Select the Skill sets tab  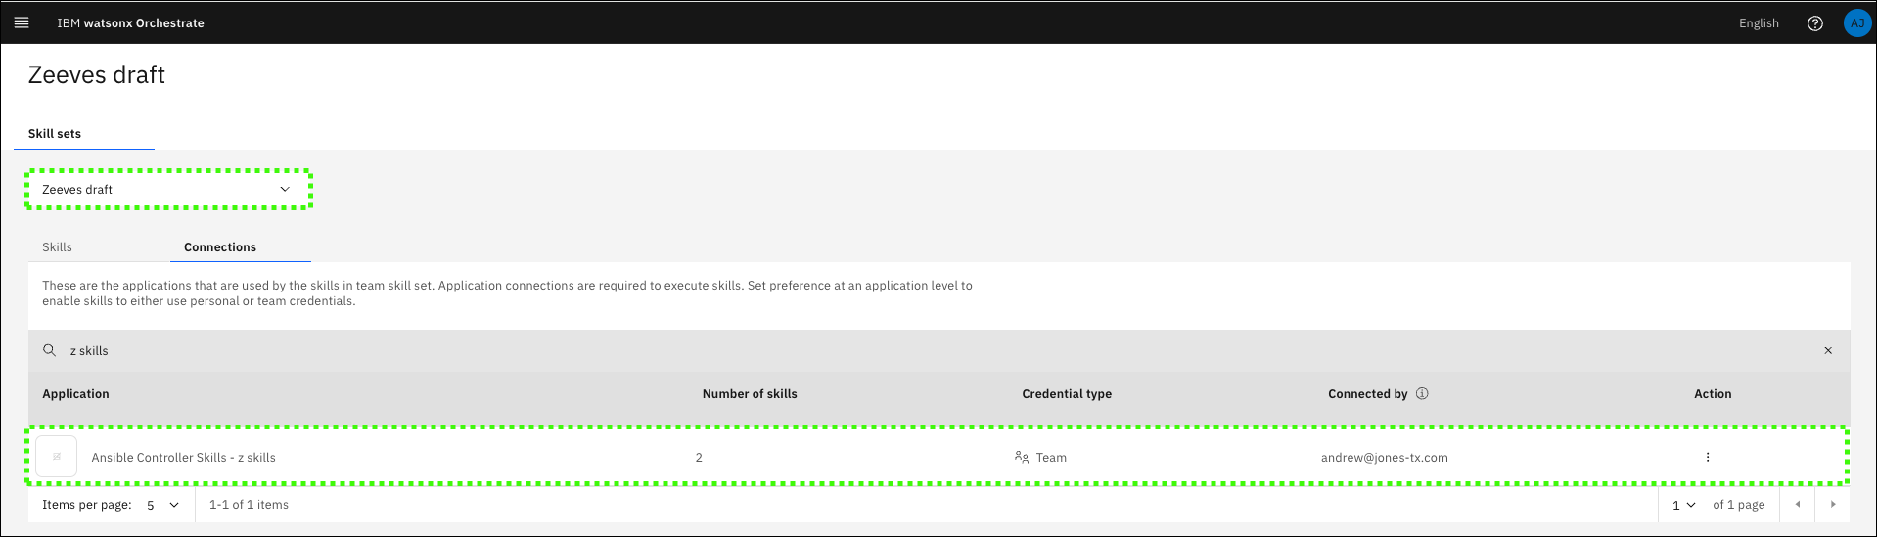tap(55, 134)
